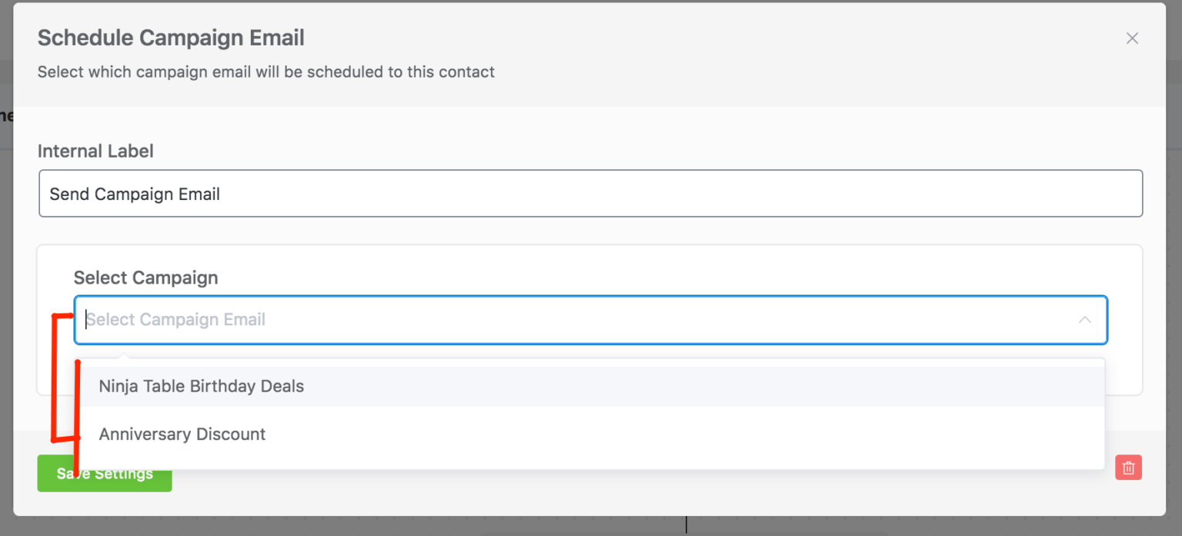This screenshot has width=1182, height=536.
Task: Click the Select Campaign caption text
Action: point(145,278)
